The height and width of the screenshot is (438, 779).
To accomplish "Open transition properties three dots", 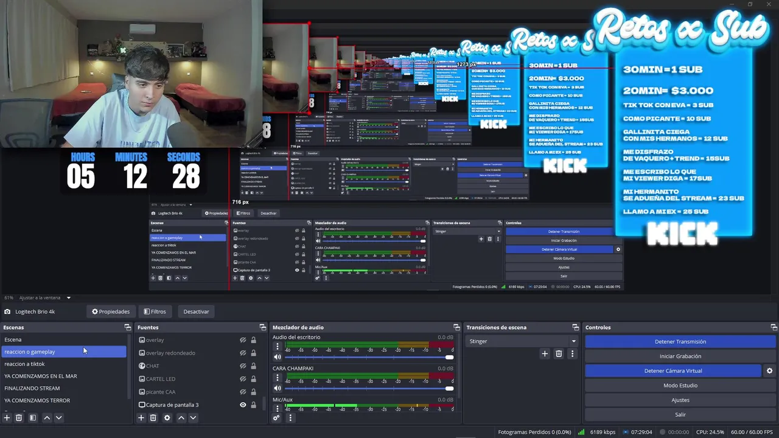I will pos(572,353).
